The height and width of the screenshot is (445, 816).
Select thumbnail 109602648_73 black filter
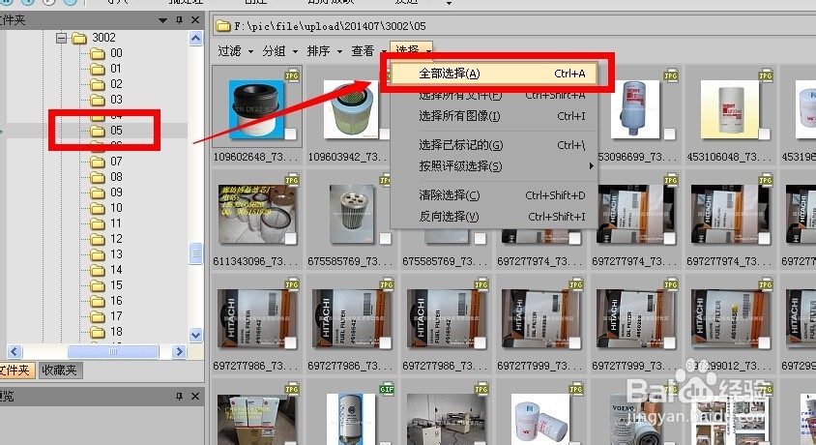(256, 109)
